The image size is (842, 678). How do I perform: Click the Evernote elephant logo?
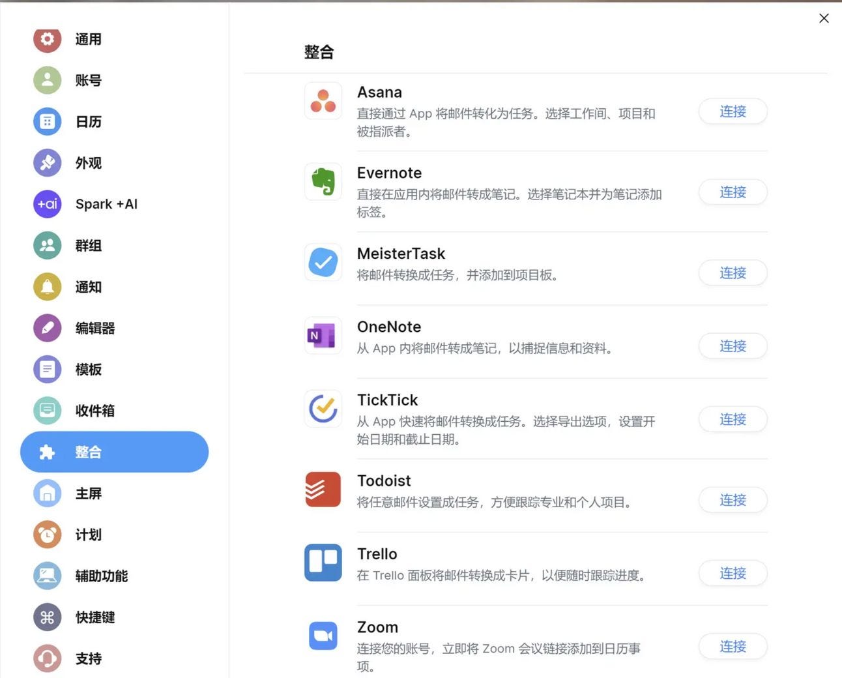[x=323, y=181]
